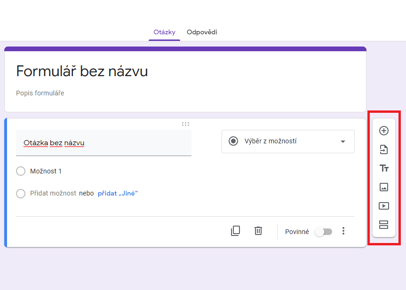Insert an image using the picture icon
The height and width of the screenshot is (290, 406).
click(384, 187)
